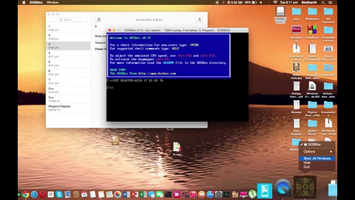Open DOSBox 0.74-1 disk on desktop
The width and height of the screenshot is (355, 200).
tap(280, 15)
